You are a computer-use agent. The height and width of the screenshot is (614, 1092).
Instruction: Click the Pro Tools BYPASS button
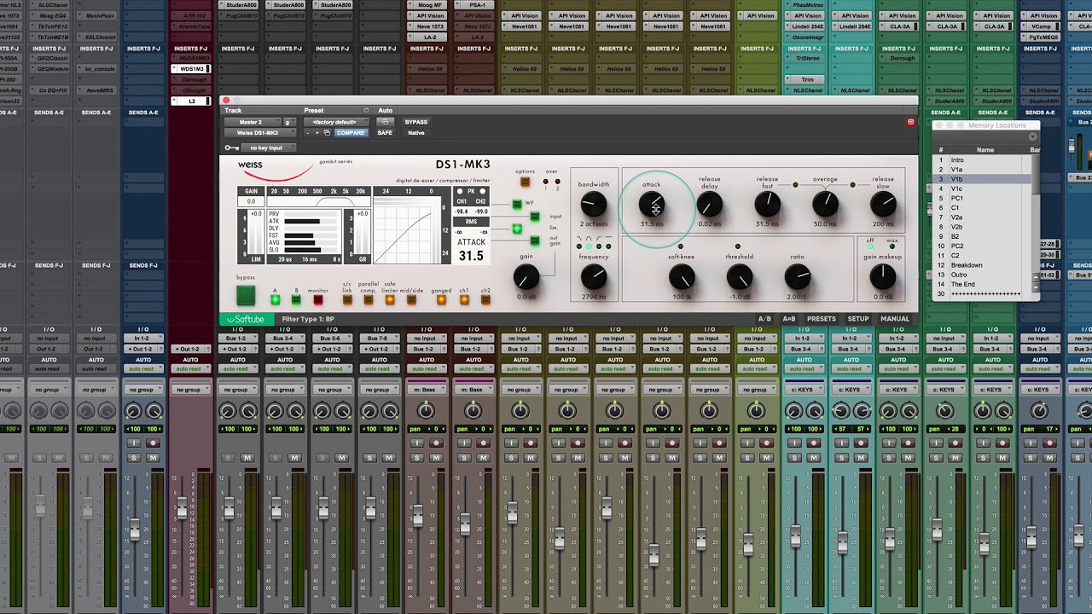416,122
